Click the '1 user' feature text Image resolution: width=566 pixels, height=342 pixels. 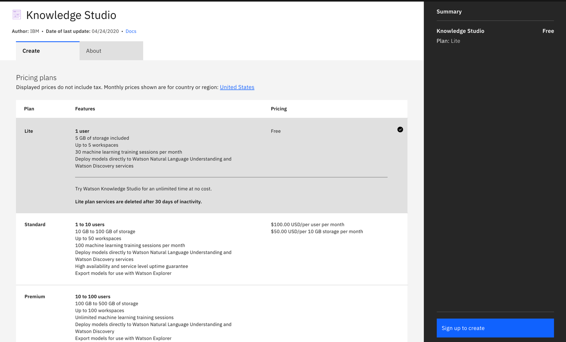[x=82, y=131]
